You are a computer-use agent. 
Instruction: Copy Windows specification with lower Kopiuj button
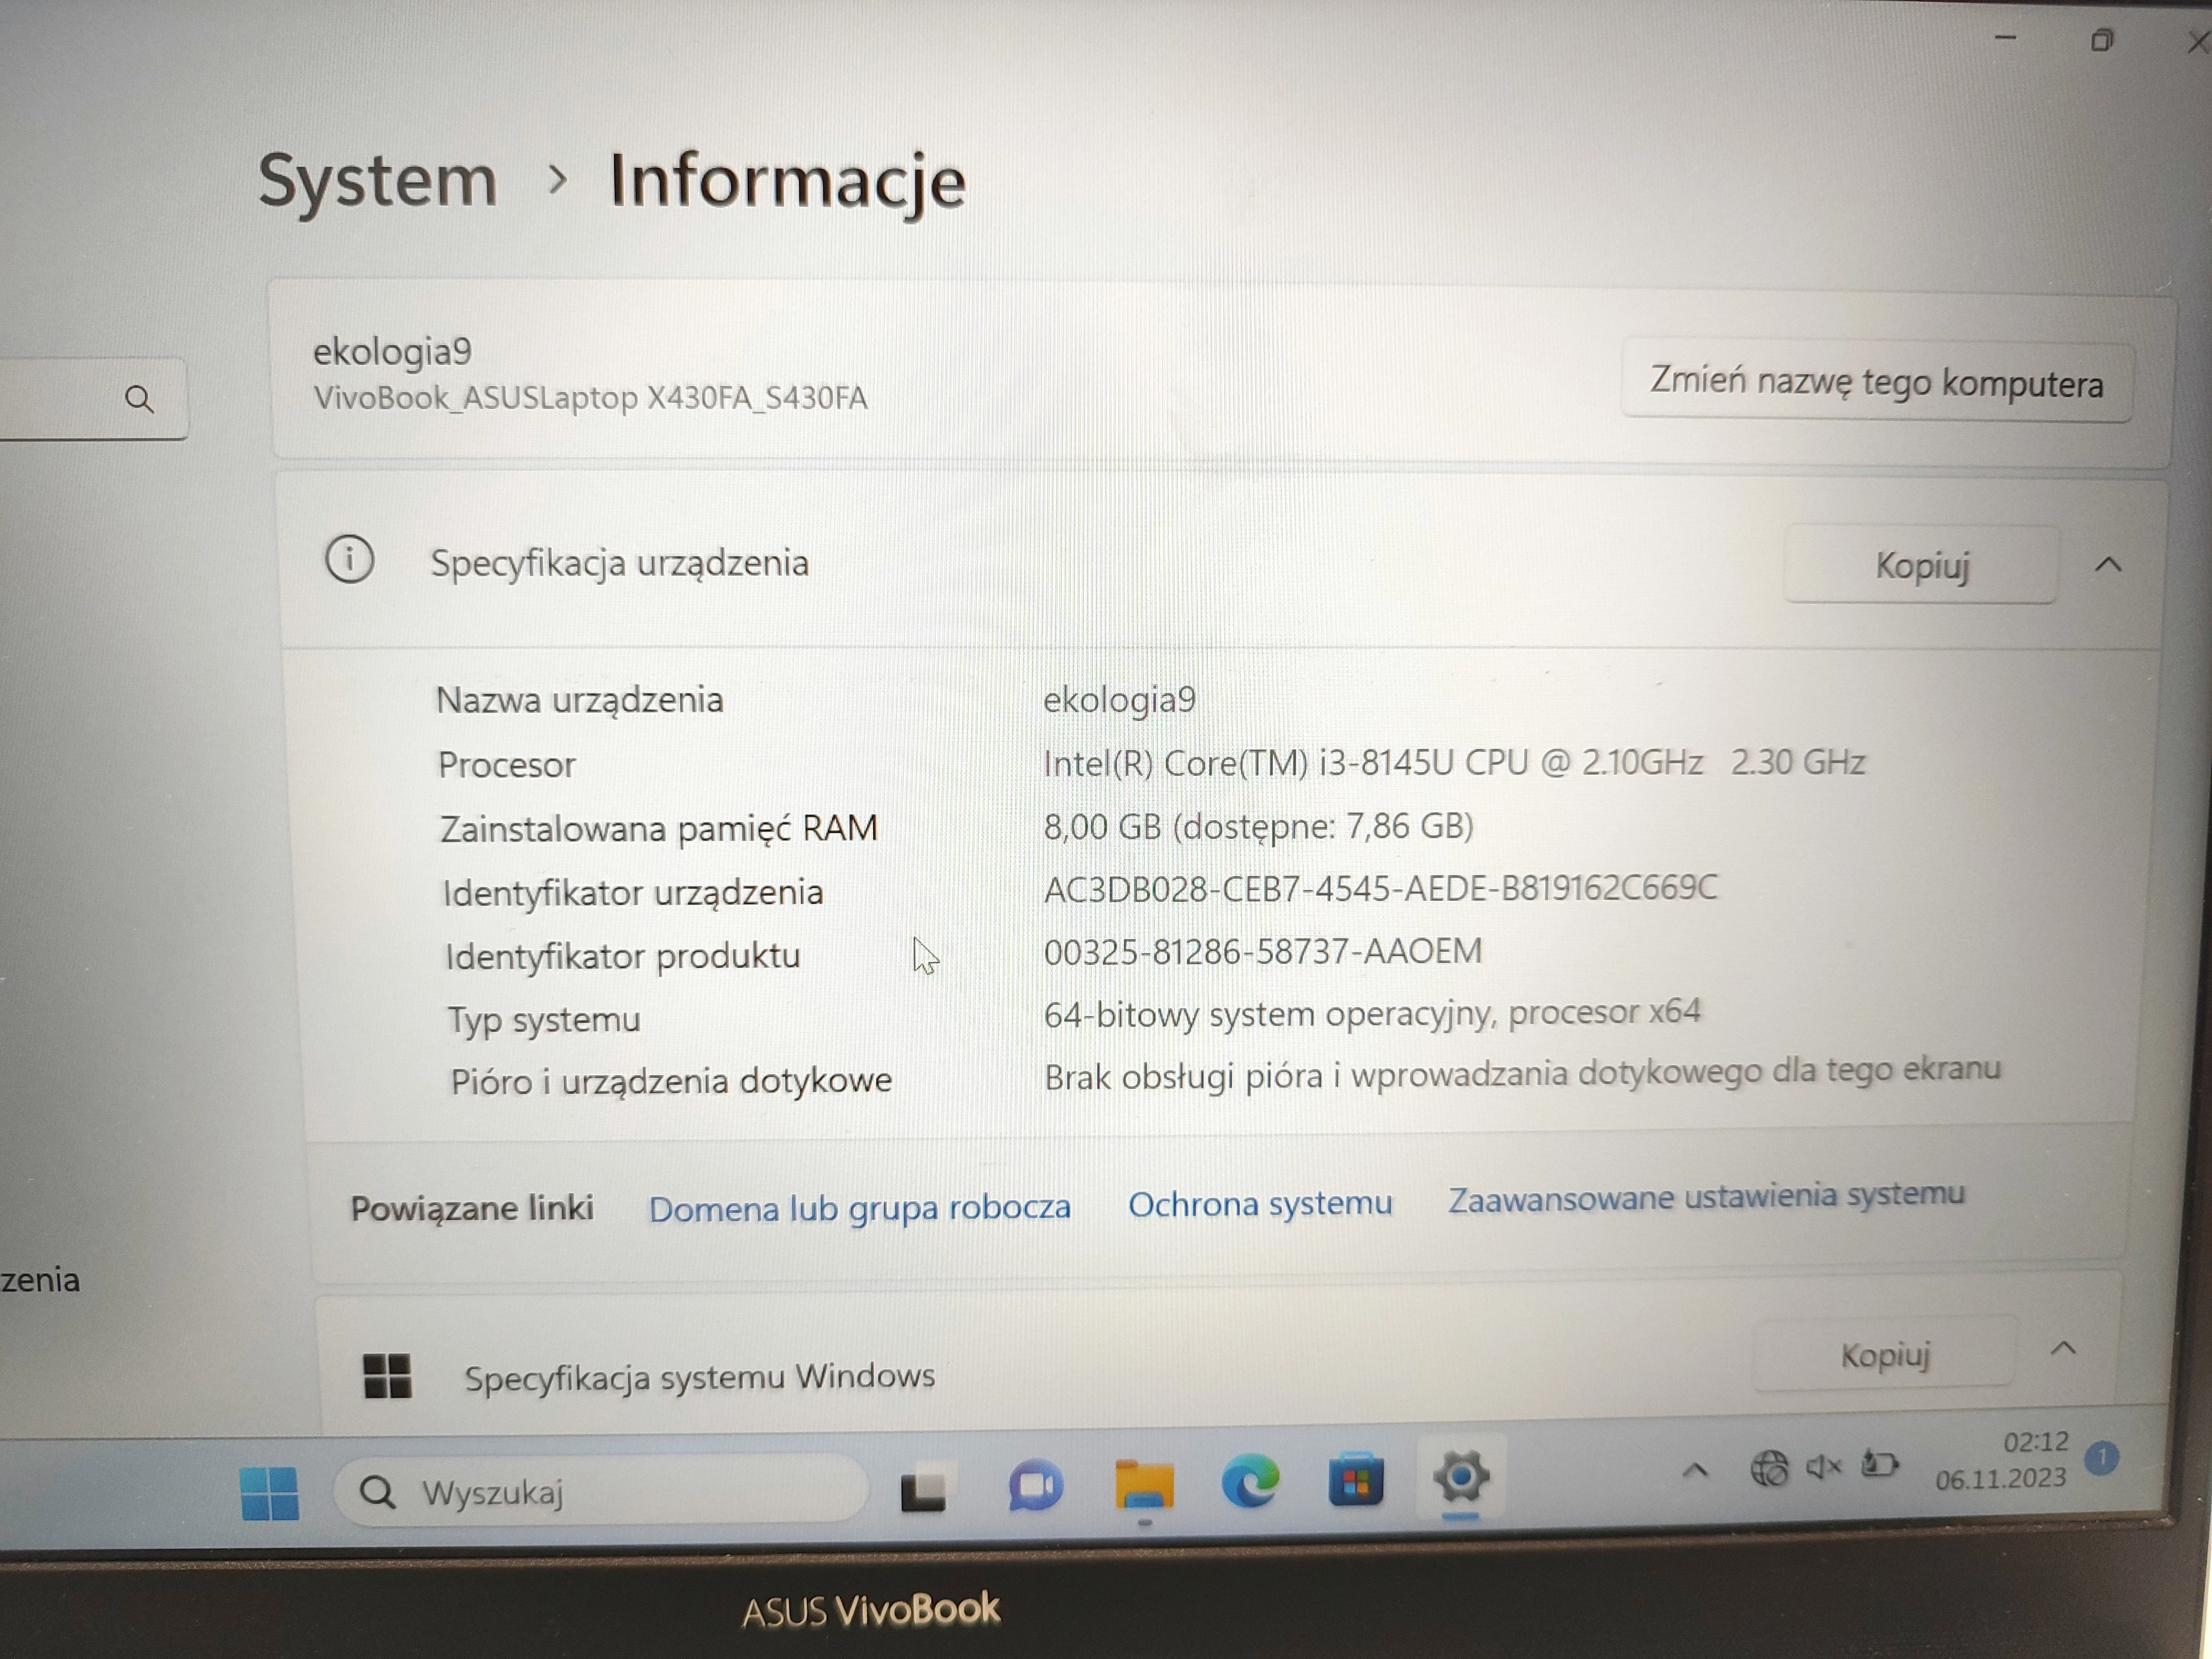click(x=1884, y=1355)
